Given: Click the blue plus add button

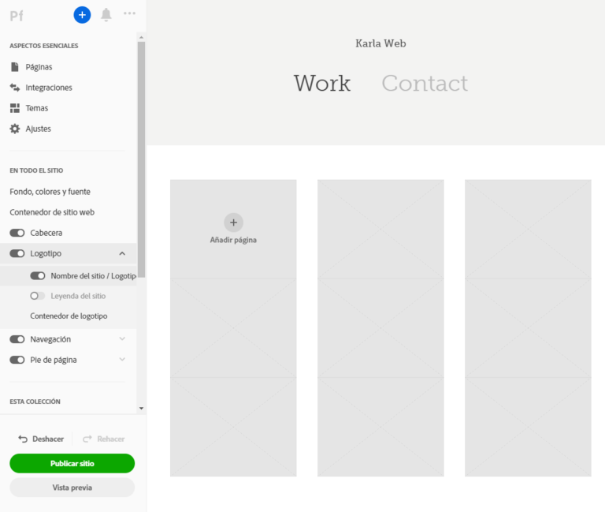Looking at the screenshot, I should (x=82, y=15).
